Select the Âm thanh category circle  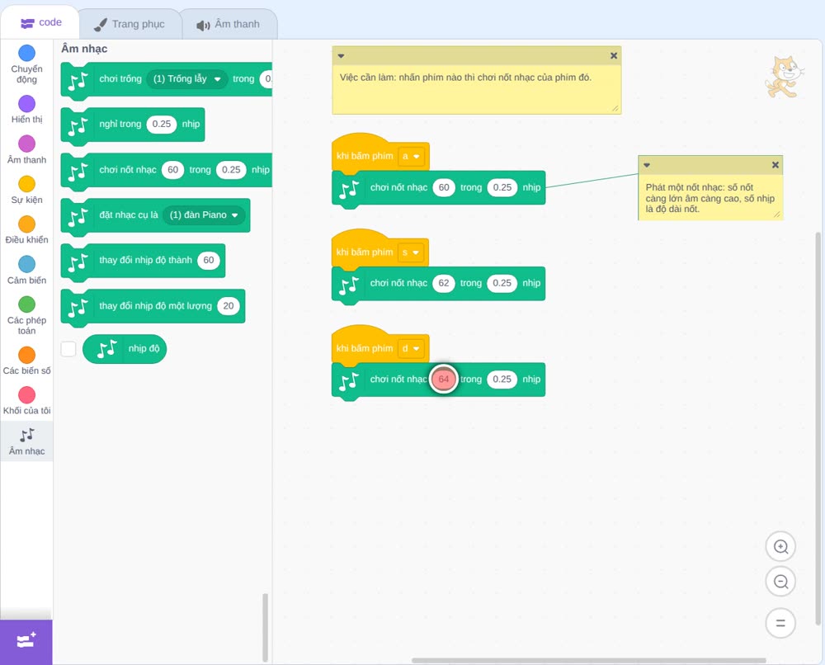point(27,144)
